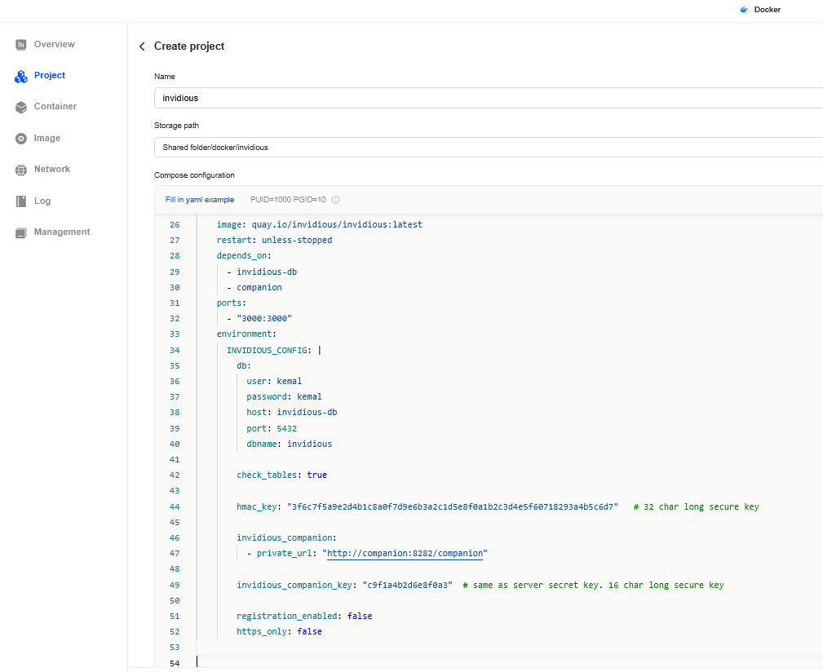Click the hmac_key string value
Image resolution: width=823 pixels, height=672 pixels.
(452, 506)
